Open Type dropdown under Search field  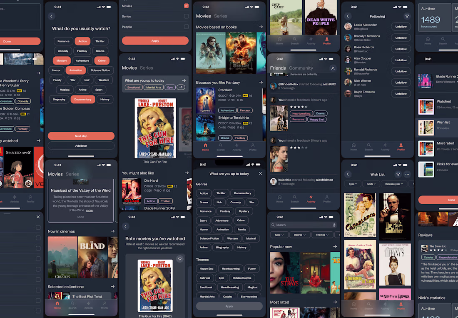point(279,235)
